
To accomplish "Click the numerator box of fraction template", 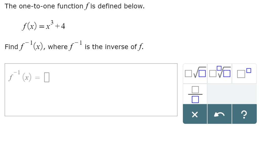I will point(195,89).
